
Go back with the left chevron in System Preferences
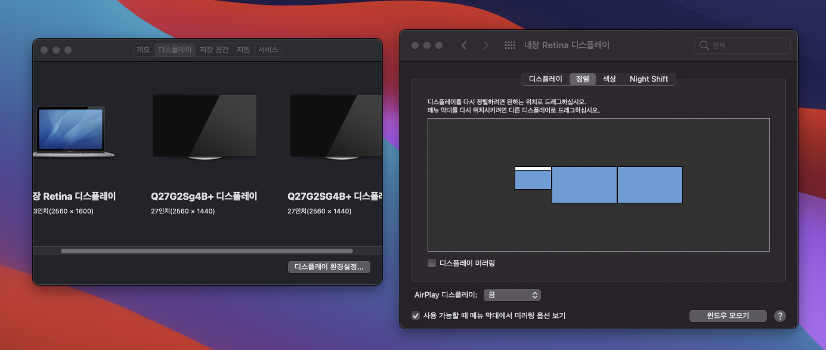(x=464, y=45)
